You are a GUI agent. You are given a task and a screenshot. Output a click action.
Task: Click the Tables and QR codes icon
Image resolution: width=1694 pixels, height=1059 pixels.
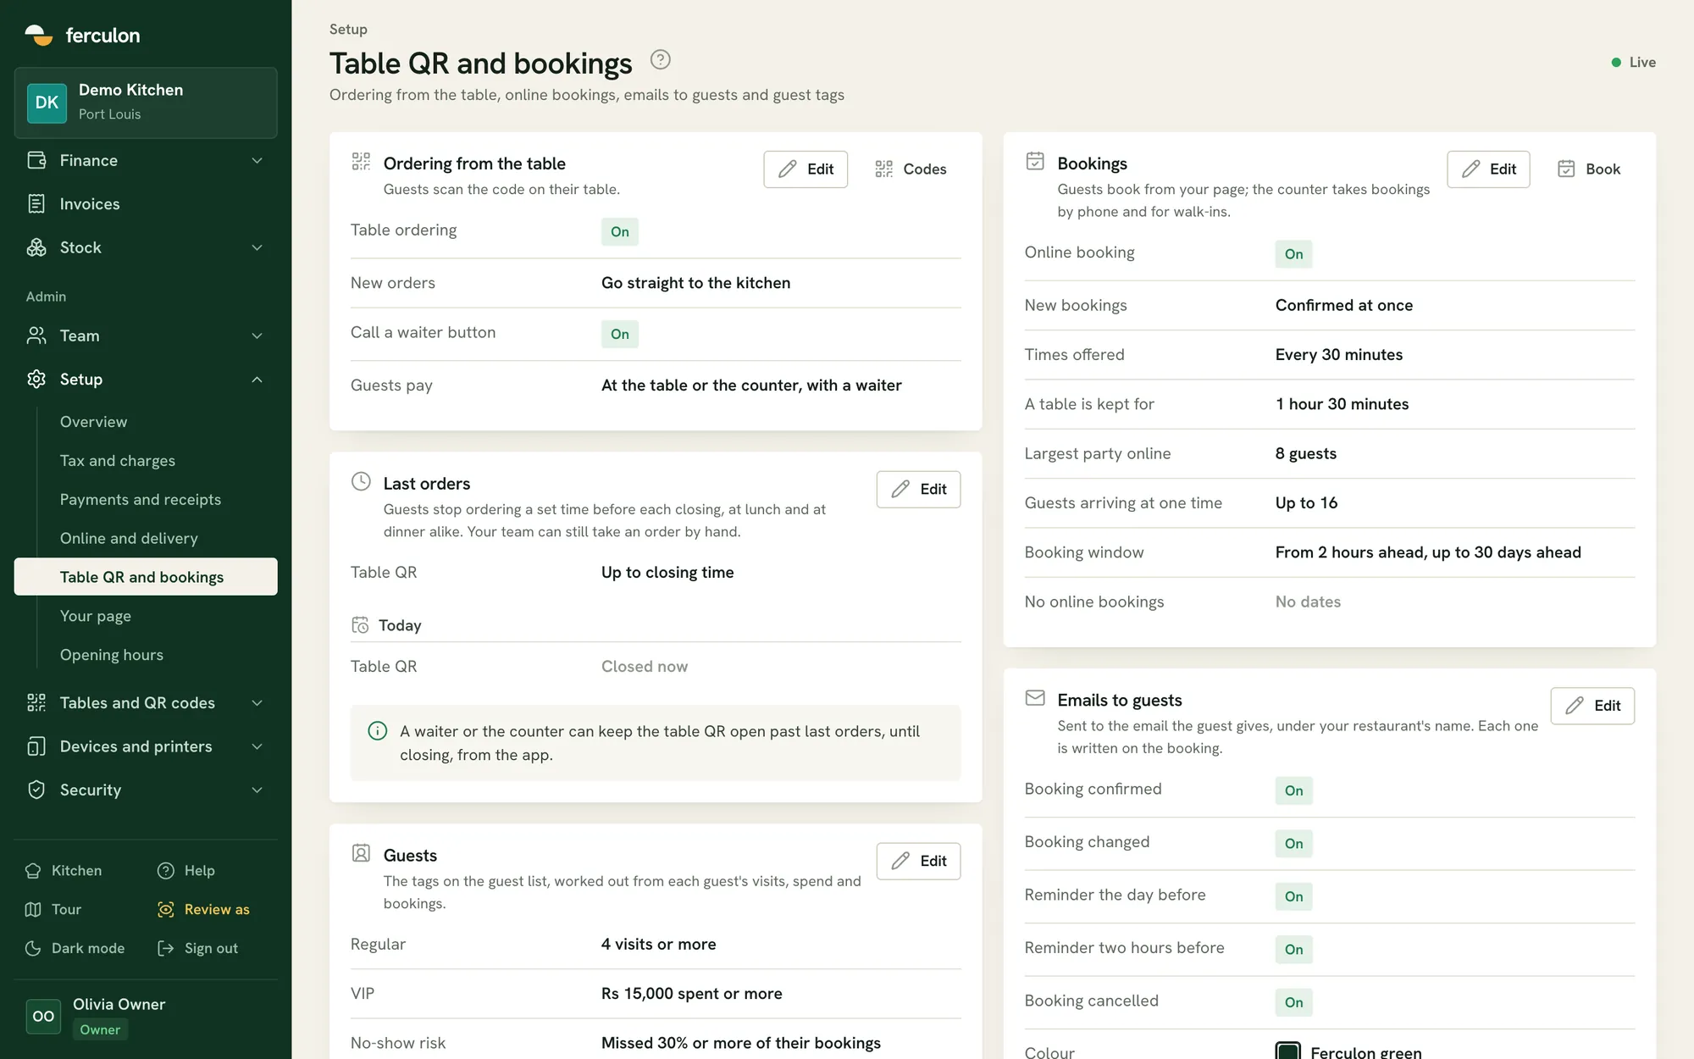36,702
